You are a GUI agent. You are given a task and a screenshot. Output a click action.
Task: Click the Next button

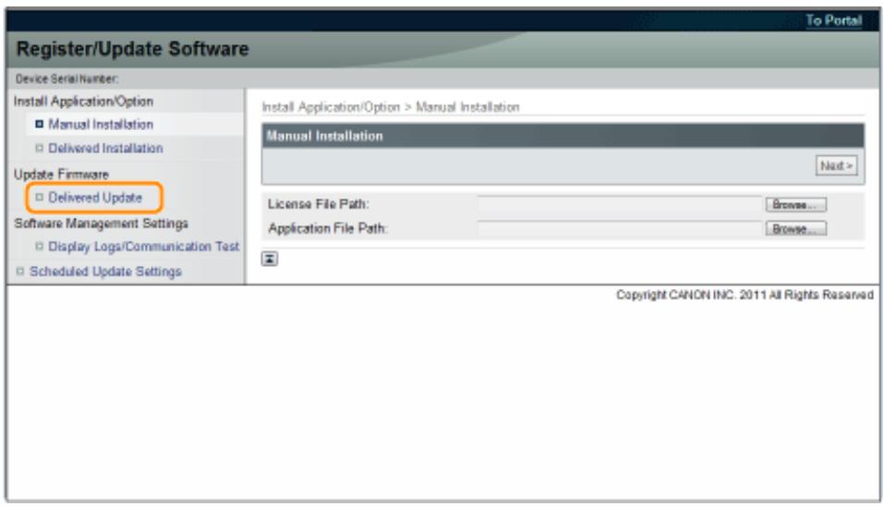836,165
